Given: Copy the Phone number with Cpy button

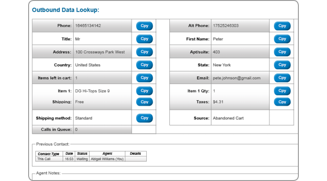Looking at the screenshot, I should click(144, 26).
